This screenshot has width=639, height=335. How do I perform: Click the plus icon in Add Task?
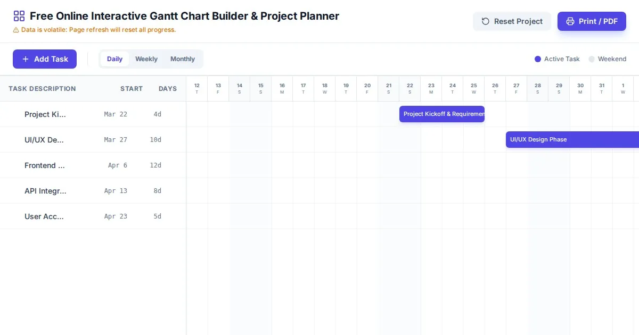(26, 59)
